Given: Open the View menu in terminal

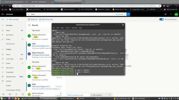Looking at the screenshot, I should tap(62, 28).
